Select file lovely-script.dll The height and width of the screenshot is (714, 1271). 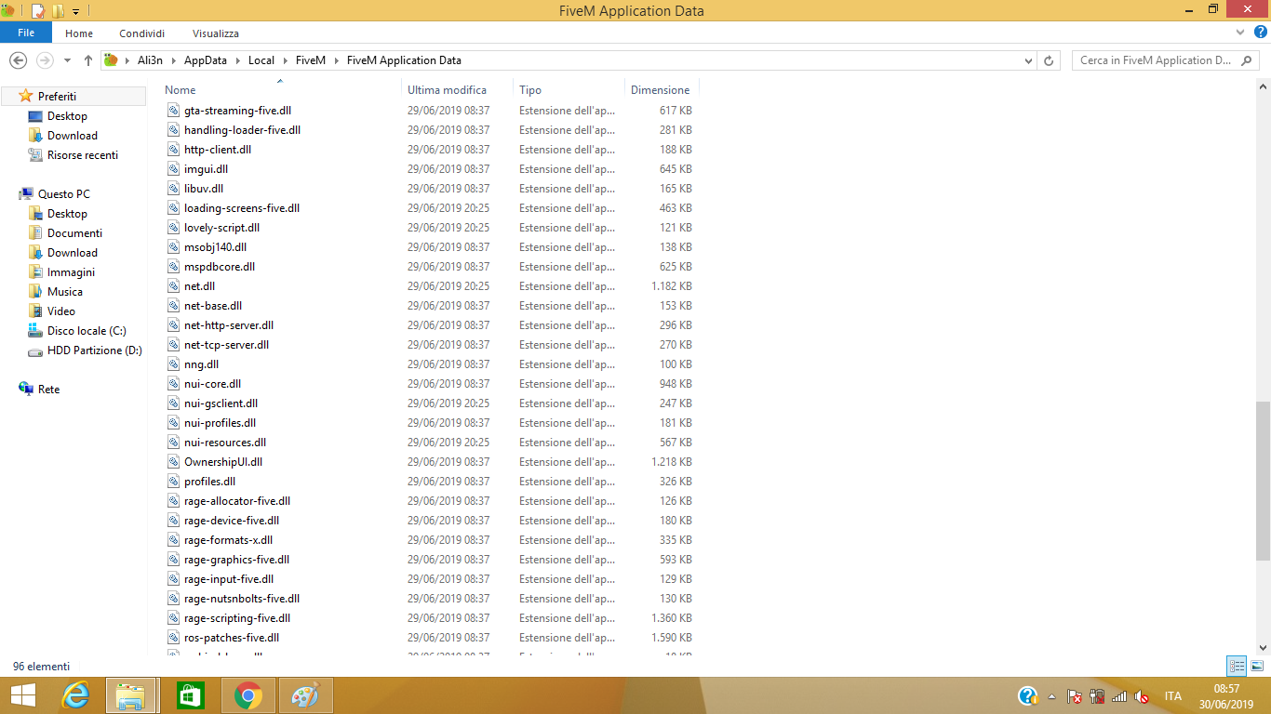pos(221,228)
